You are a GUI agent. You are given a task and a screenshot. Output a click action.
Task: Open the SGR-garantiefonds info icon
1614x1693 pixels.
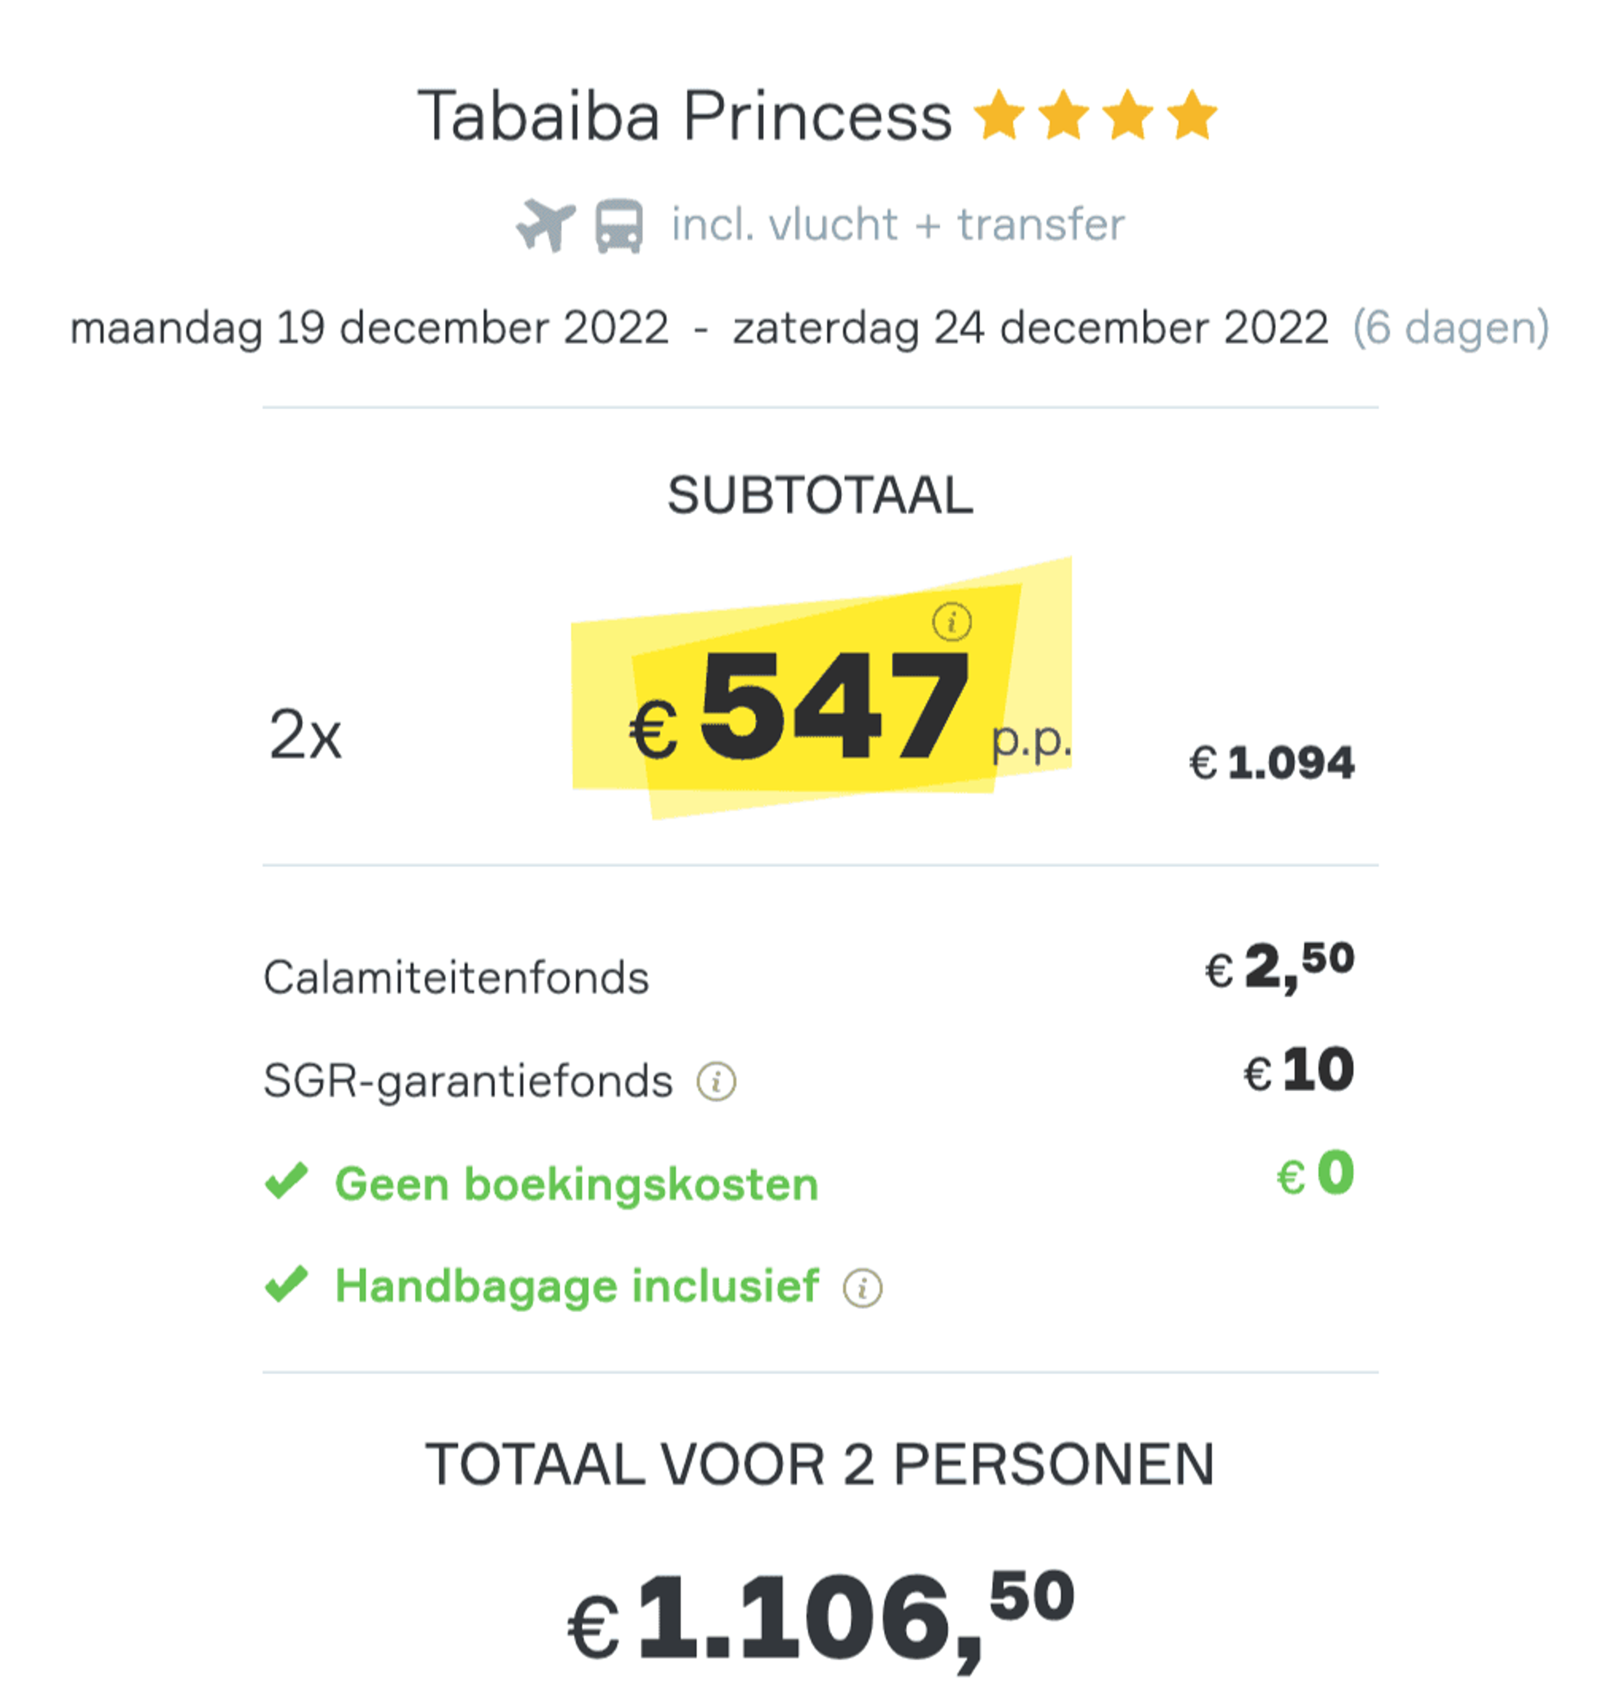tap(716, 1081)
